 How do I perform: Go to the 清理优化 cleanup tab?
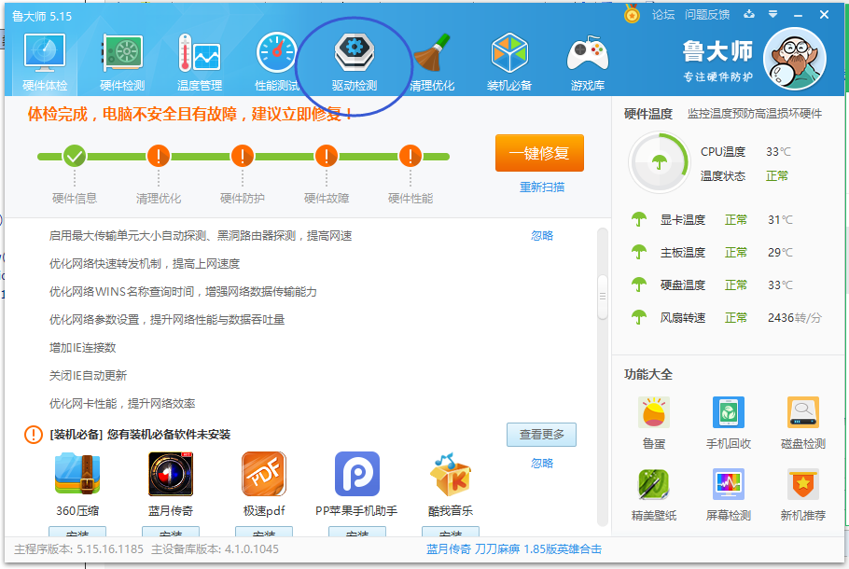click(x=432, y=62)
